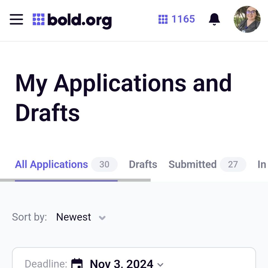The width and height of the screenshot is (268, 268).
Task: Expand the Nov 3, 2024 deadline chevron
Action: pyautogui.click(x=160, y=265)
